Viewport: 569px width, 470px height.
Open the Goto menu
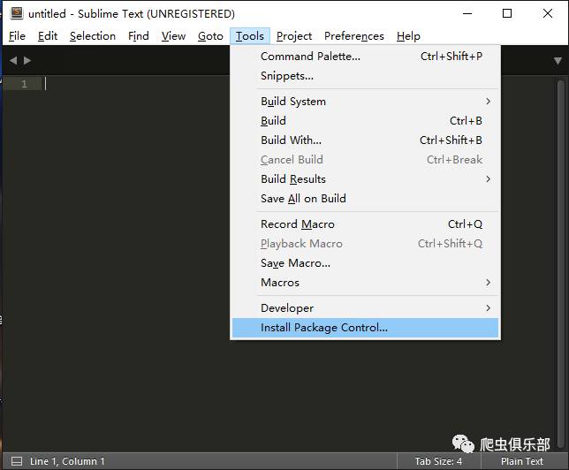[210, 36]
